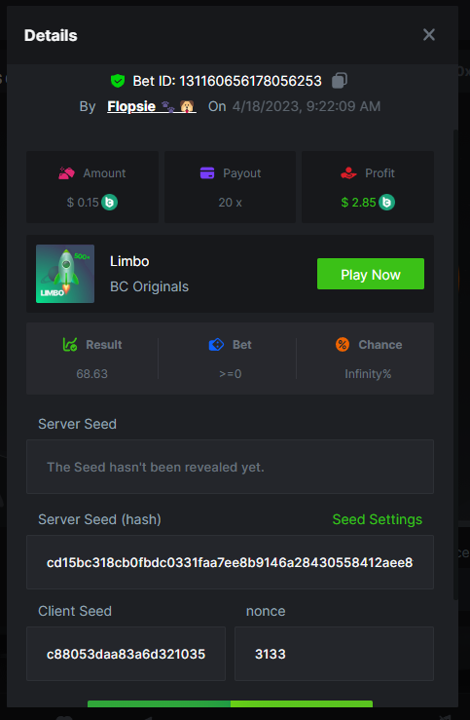Click the purple Payout card icon
470x720 pixels.
(x=207, y=173)
